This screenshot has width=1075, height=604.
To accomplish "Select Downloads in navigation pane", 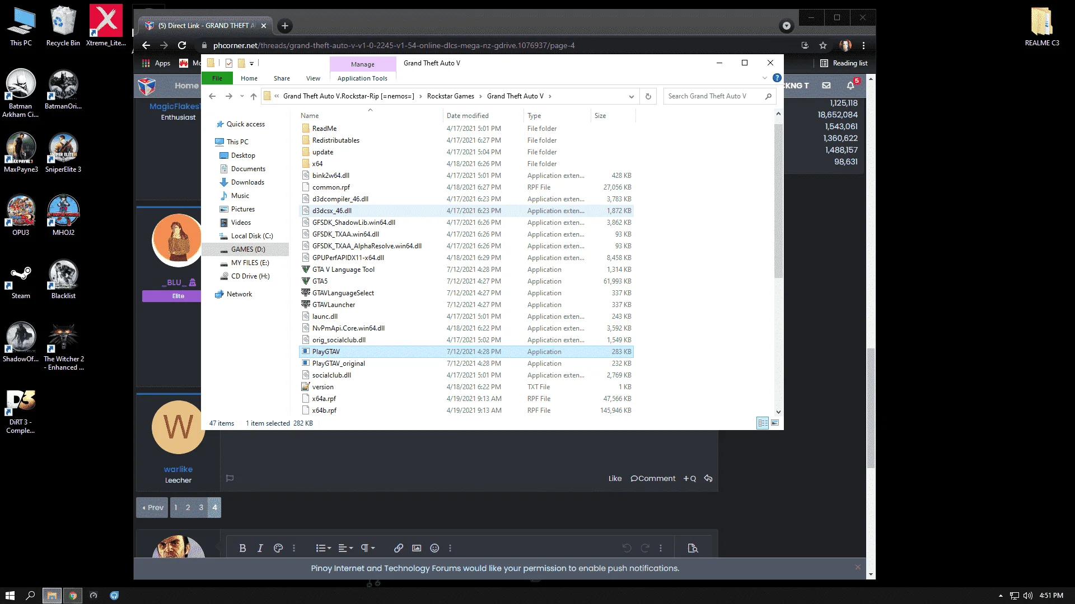I will click(x=247, y=182).
